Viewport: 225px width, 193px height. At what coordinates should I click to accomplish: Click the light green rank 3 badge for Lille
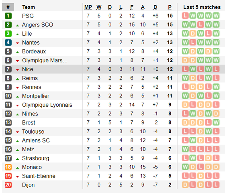click(8, 34)
